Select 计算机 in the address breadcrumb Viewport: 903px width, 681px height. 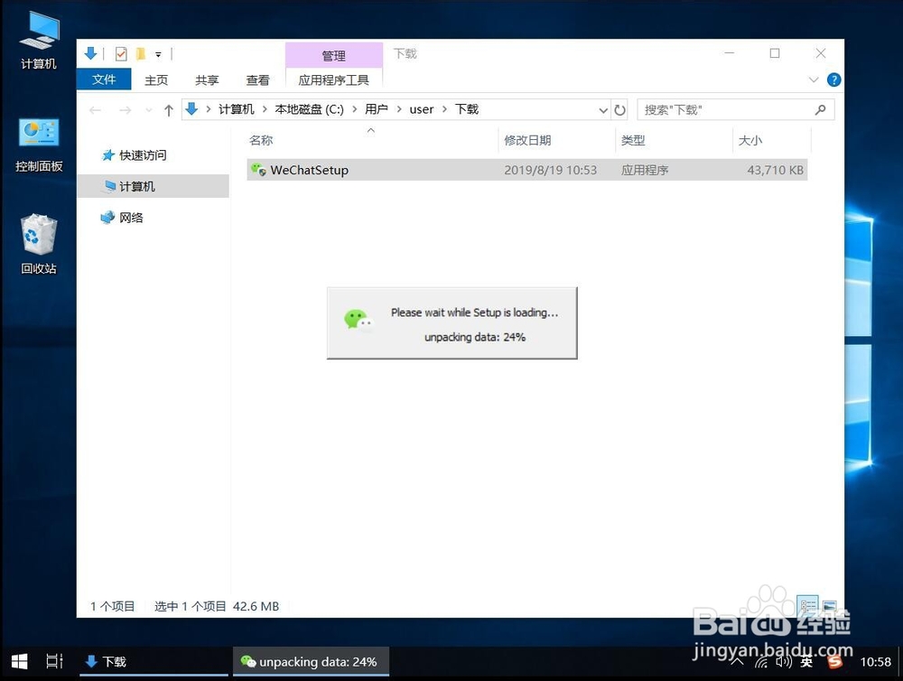[236, 109]
